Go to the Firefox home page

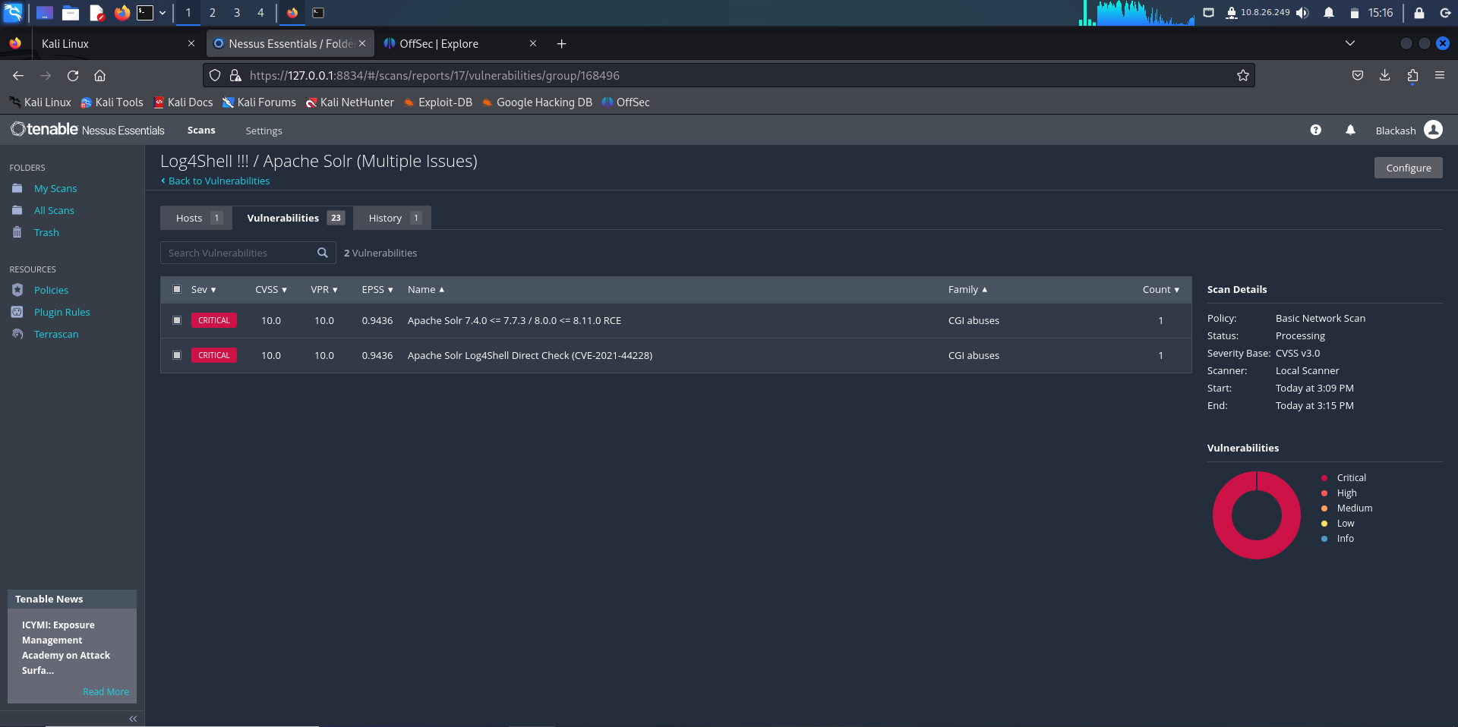[99, 75]
